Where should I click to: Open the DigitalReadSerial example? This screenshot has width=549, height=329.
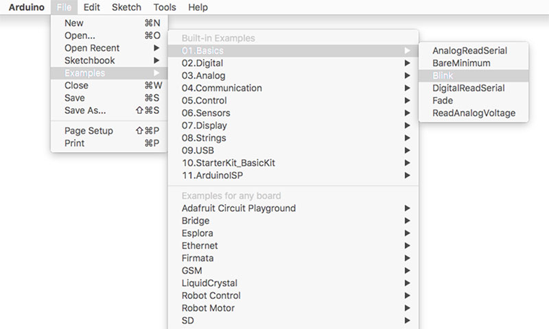point(468,88)
